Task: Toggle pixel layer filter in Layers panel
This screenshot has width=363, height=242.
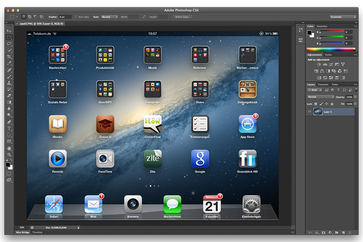Action: 327,90
